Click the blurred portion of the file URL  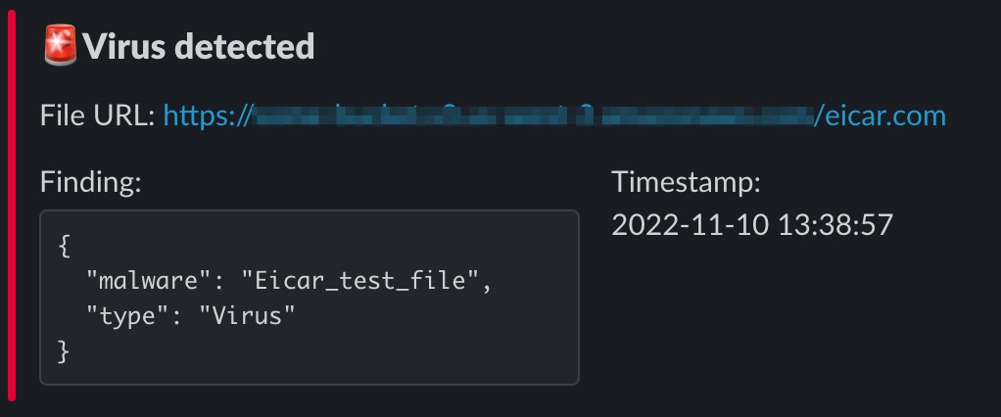[534, 116]
